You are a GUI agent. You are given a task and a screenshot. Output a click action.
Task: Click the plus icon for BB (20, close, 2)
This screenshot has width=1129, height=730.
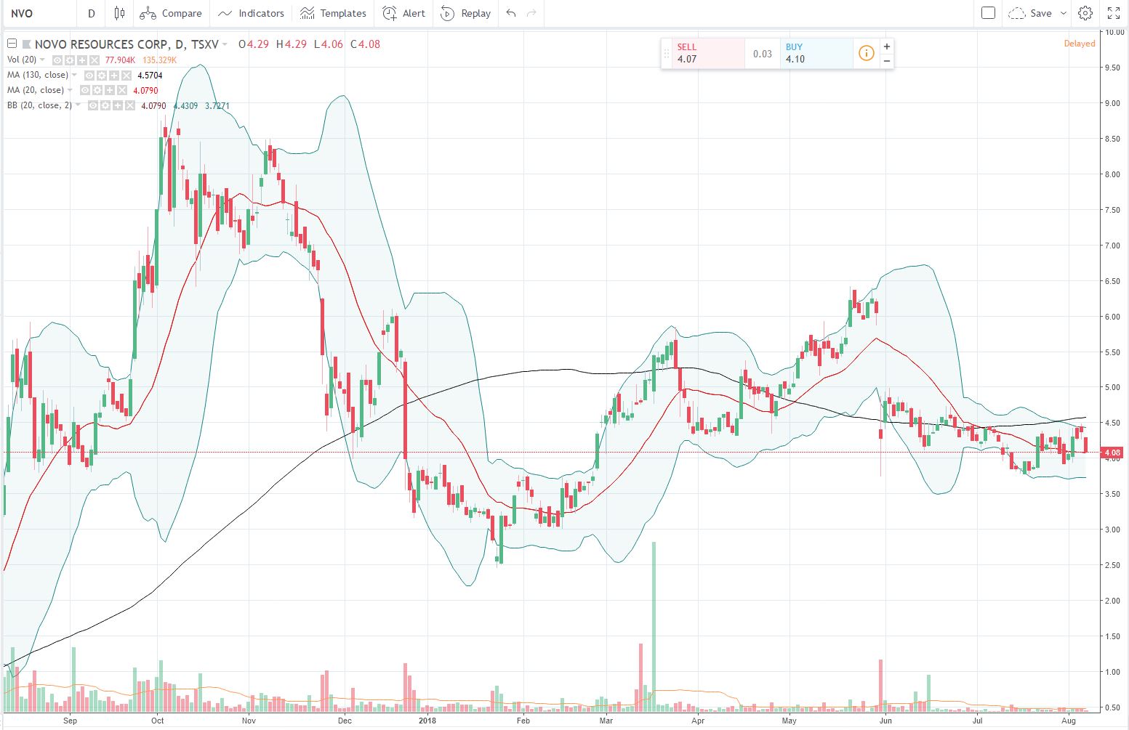tap(118, 105)
